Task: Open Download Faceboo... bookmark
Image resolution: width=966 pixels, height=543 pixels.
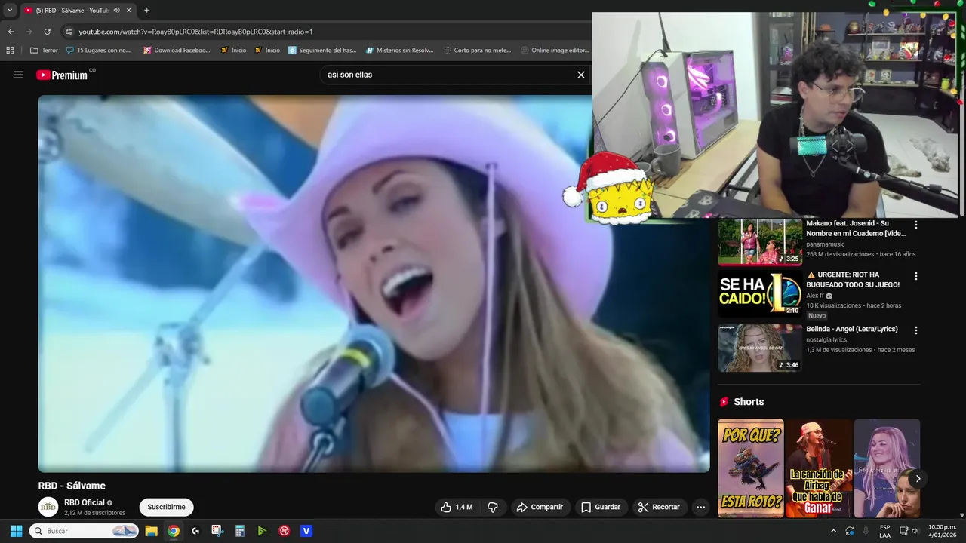Action: pyautogui.click(x=177, y=51)
